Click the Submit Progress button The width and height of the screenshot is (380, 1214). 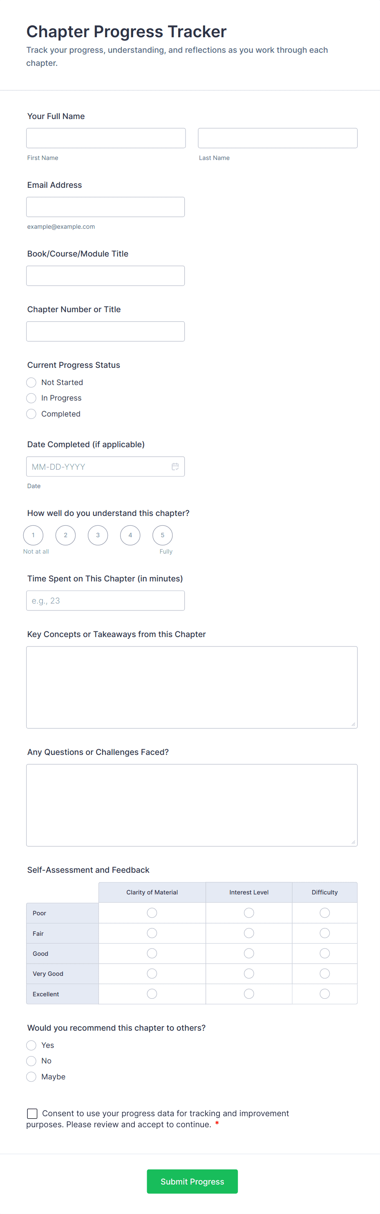(x=192, y=1181)
